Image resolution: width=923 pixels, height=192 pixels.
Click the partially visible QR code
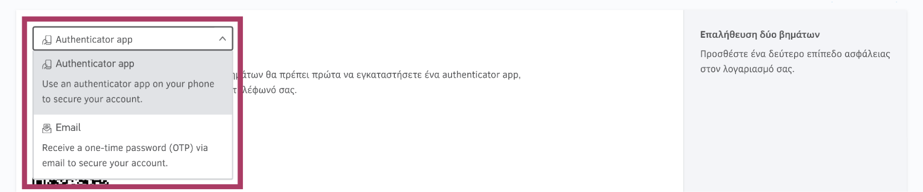pyautogui.click(x=70, y=182)
